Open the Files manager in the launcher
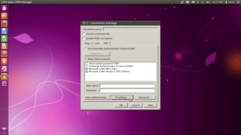The width and height of the screenshot is (241, 135). click(x=4, y=16)
